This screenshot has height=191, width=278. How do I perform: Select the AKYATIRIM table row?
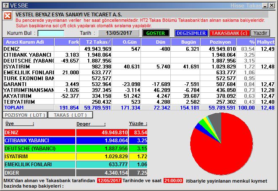tap(139, 96)
